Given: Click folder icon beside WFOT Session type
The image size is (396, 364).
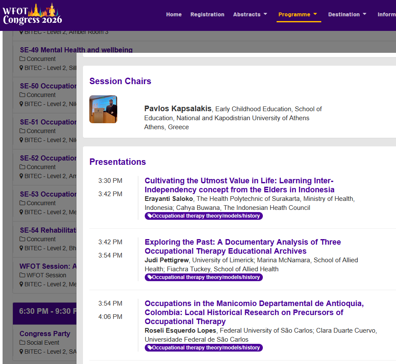Looking at the screenshot, I should (x=22, y=276).
